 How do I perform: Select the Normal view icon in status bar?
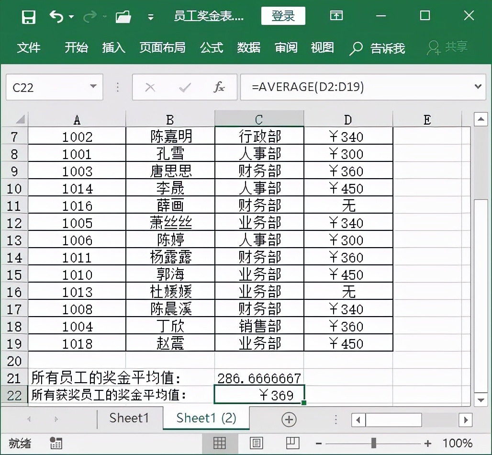(220, 443)
